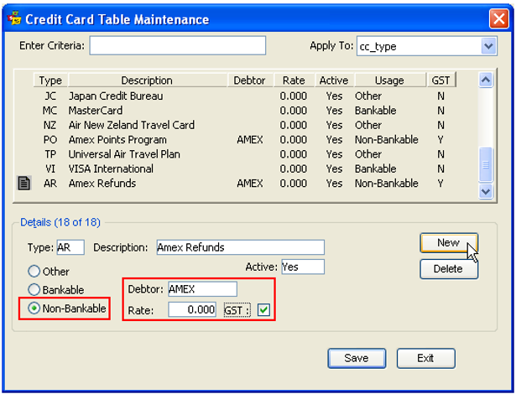Select the Amex Refunds row

243,184
